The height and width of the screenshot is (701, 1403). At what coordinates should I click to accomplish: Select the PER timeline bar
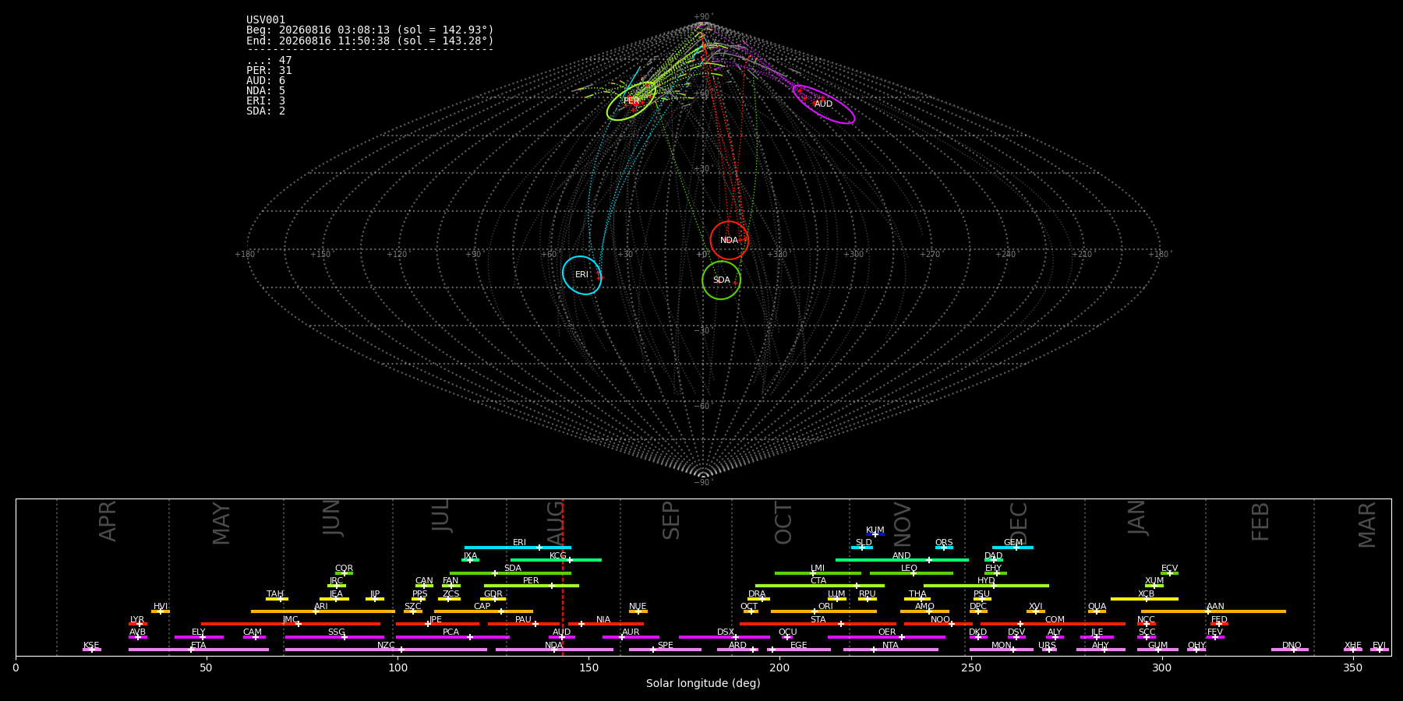(x=532, y=586)
